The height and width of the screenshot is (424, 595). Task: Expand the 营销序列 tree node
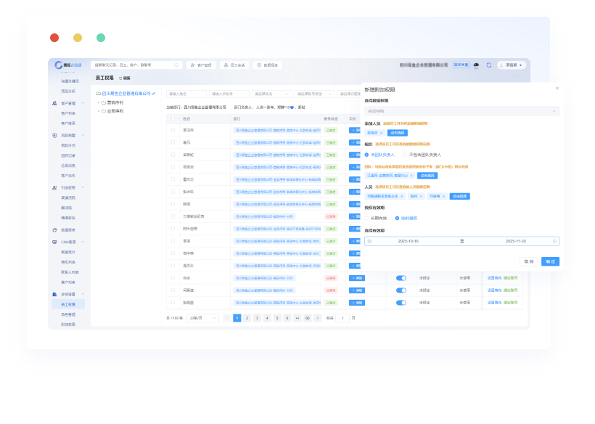pos(99,102)
